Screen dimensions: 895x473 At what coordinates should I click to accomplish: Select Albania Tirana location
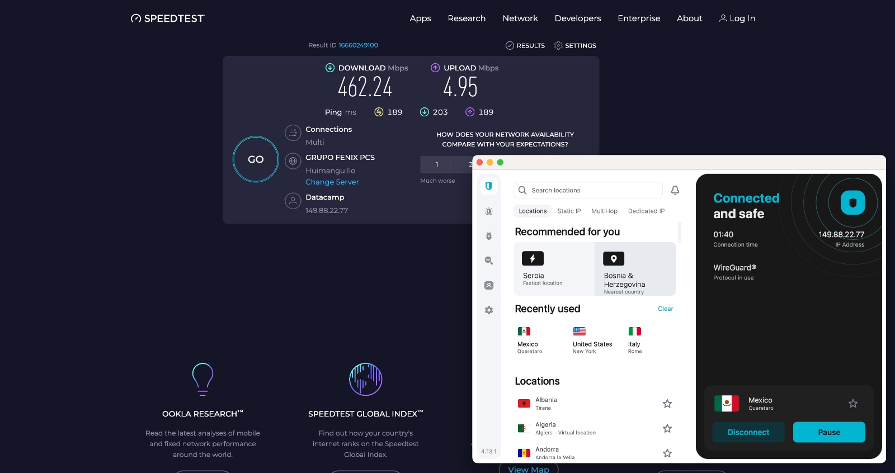click(x=595, y=404)
